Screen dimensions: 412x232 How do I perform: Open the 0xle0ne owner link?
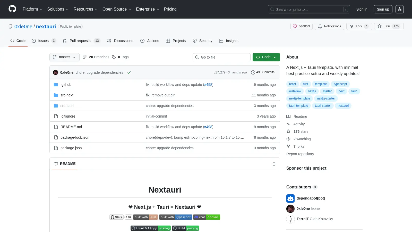click(23, 27)
